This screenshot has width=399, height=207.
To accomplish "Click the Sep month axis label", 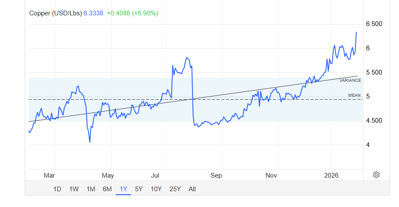I will 216,175.
